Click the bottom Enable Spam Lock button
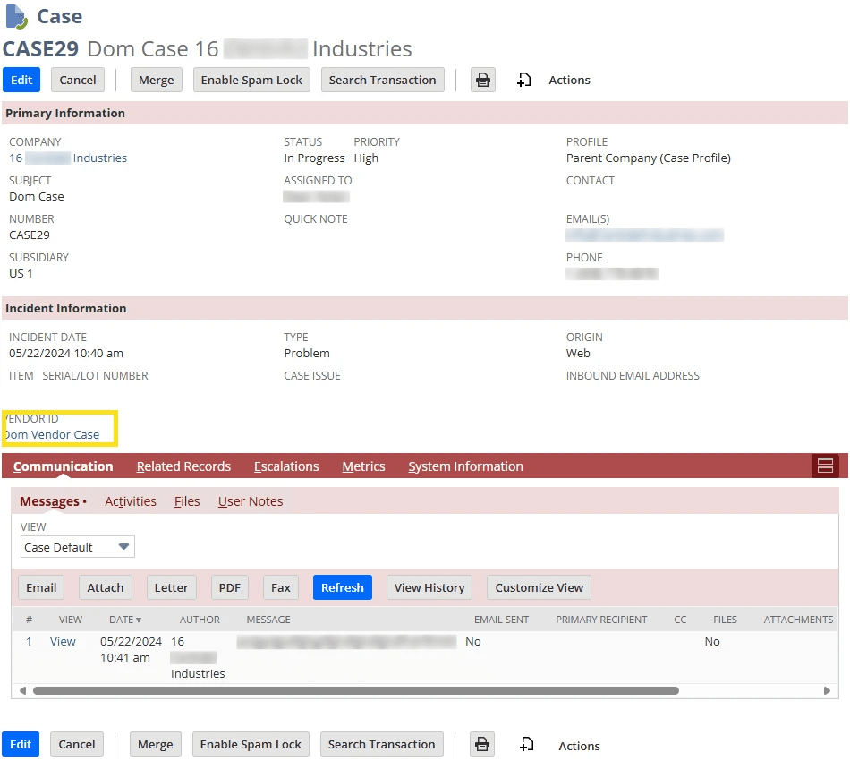 [x=251, y=744]
